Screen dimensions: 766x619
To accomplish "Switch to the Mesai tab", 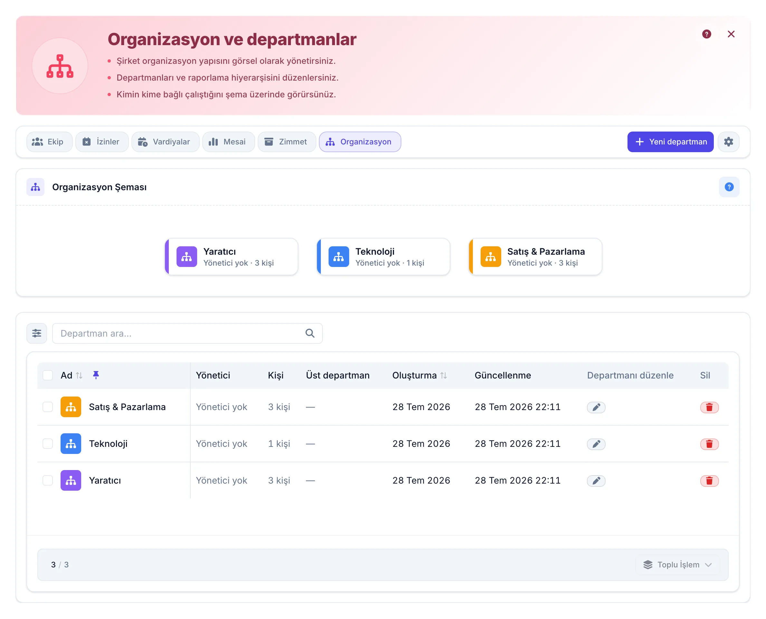I will point(228,142).
